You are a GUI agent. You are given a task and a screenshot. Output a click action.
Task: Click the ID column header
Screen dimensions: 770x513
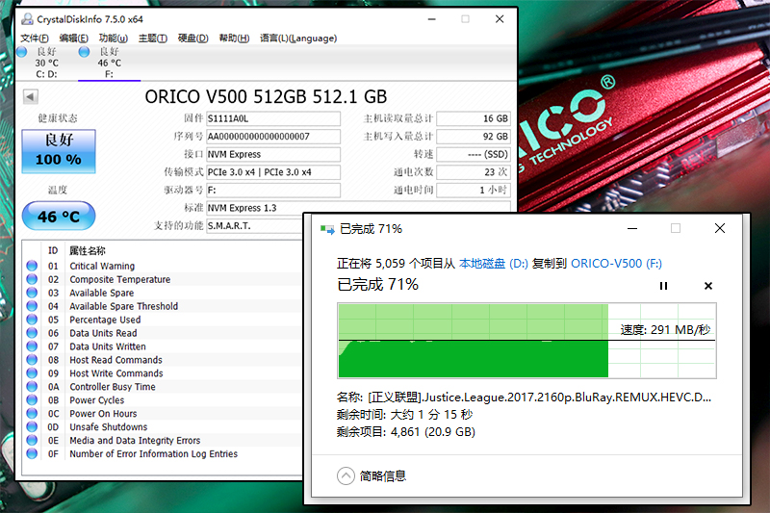53,251
